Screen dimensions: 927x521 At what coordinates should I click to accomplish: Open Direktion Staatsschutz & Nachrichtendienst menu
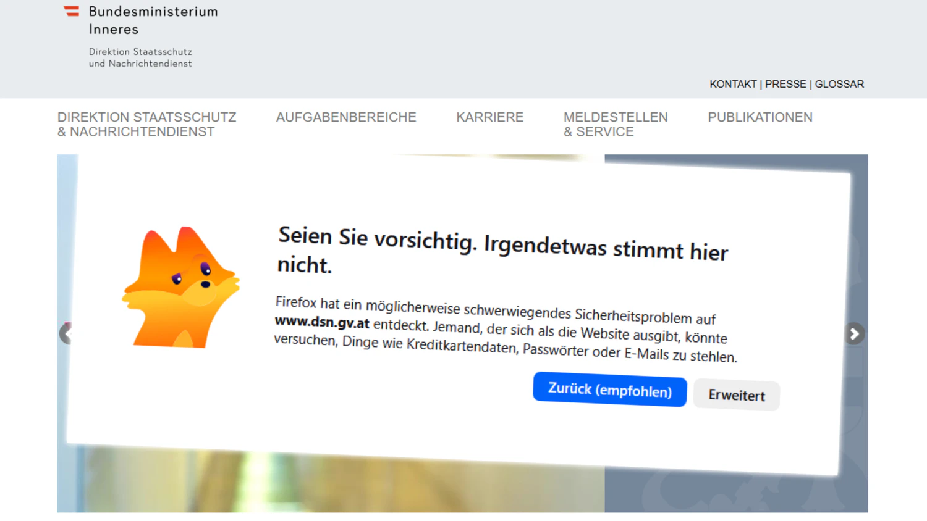click(147, 125)
